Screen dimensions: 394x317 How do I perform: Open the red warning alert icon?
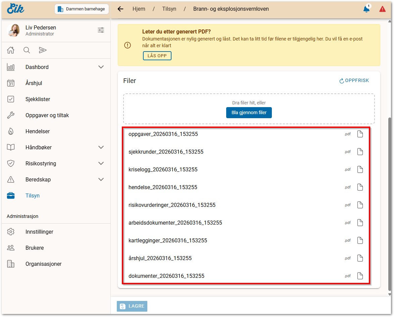[382, 9]
